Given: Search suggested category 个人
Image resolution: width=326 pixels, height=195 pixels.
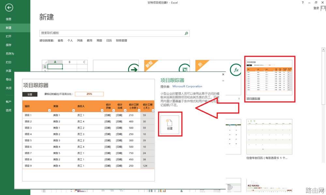Looking at the screenshot, I should click(x=70, y=41).
